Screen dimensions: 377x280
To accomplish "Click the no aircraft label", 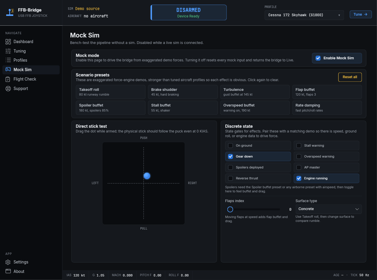I will pyautogui.click(x=96, y=16).
